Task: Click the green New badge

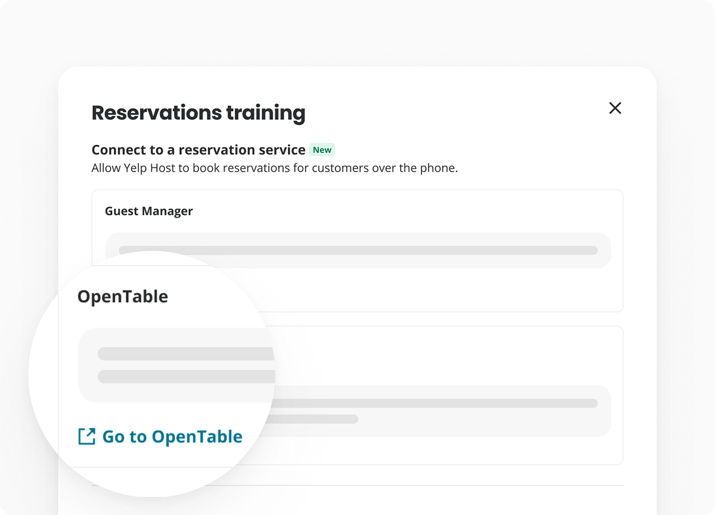Action: point(322,149)
